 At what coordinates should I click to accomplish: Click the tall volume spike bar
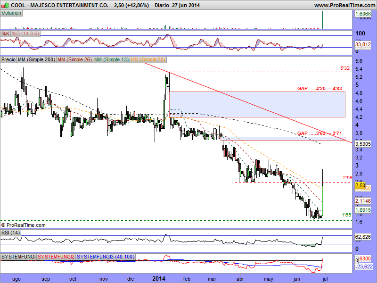point(322,20)
